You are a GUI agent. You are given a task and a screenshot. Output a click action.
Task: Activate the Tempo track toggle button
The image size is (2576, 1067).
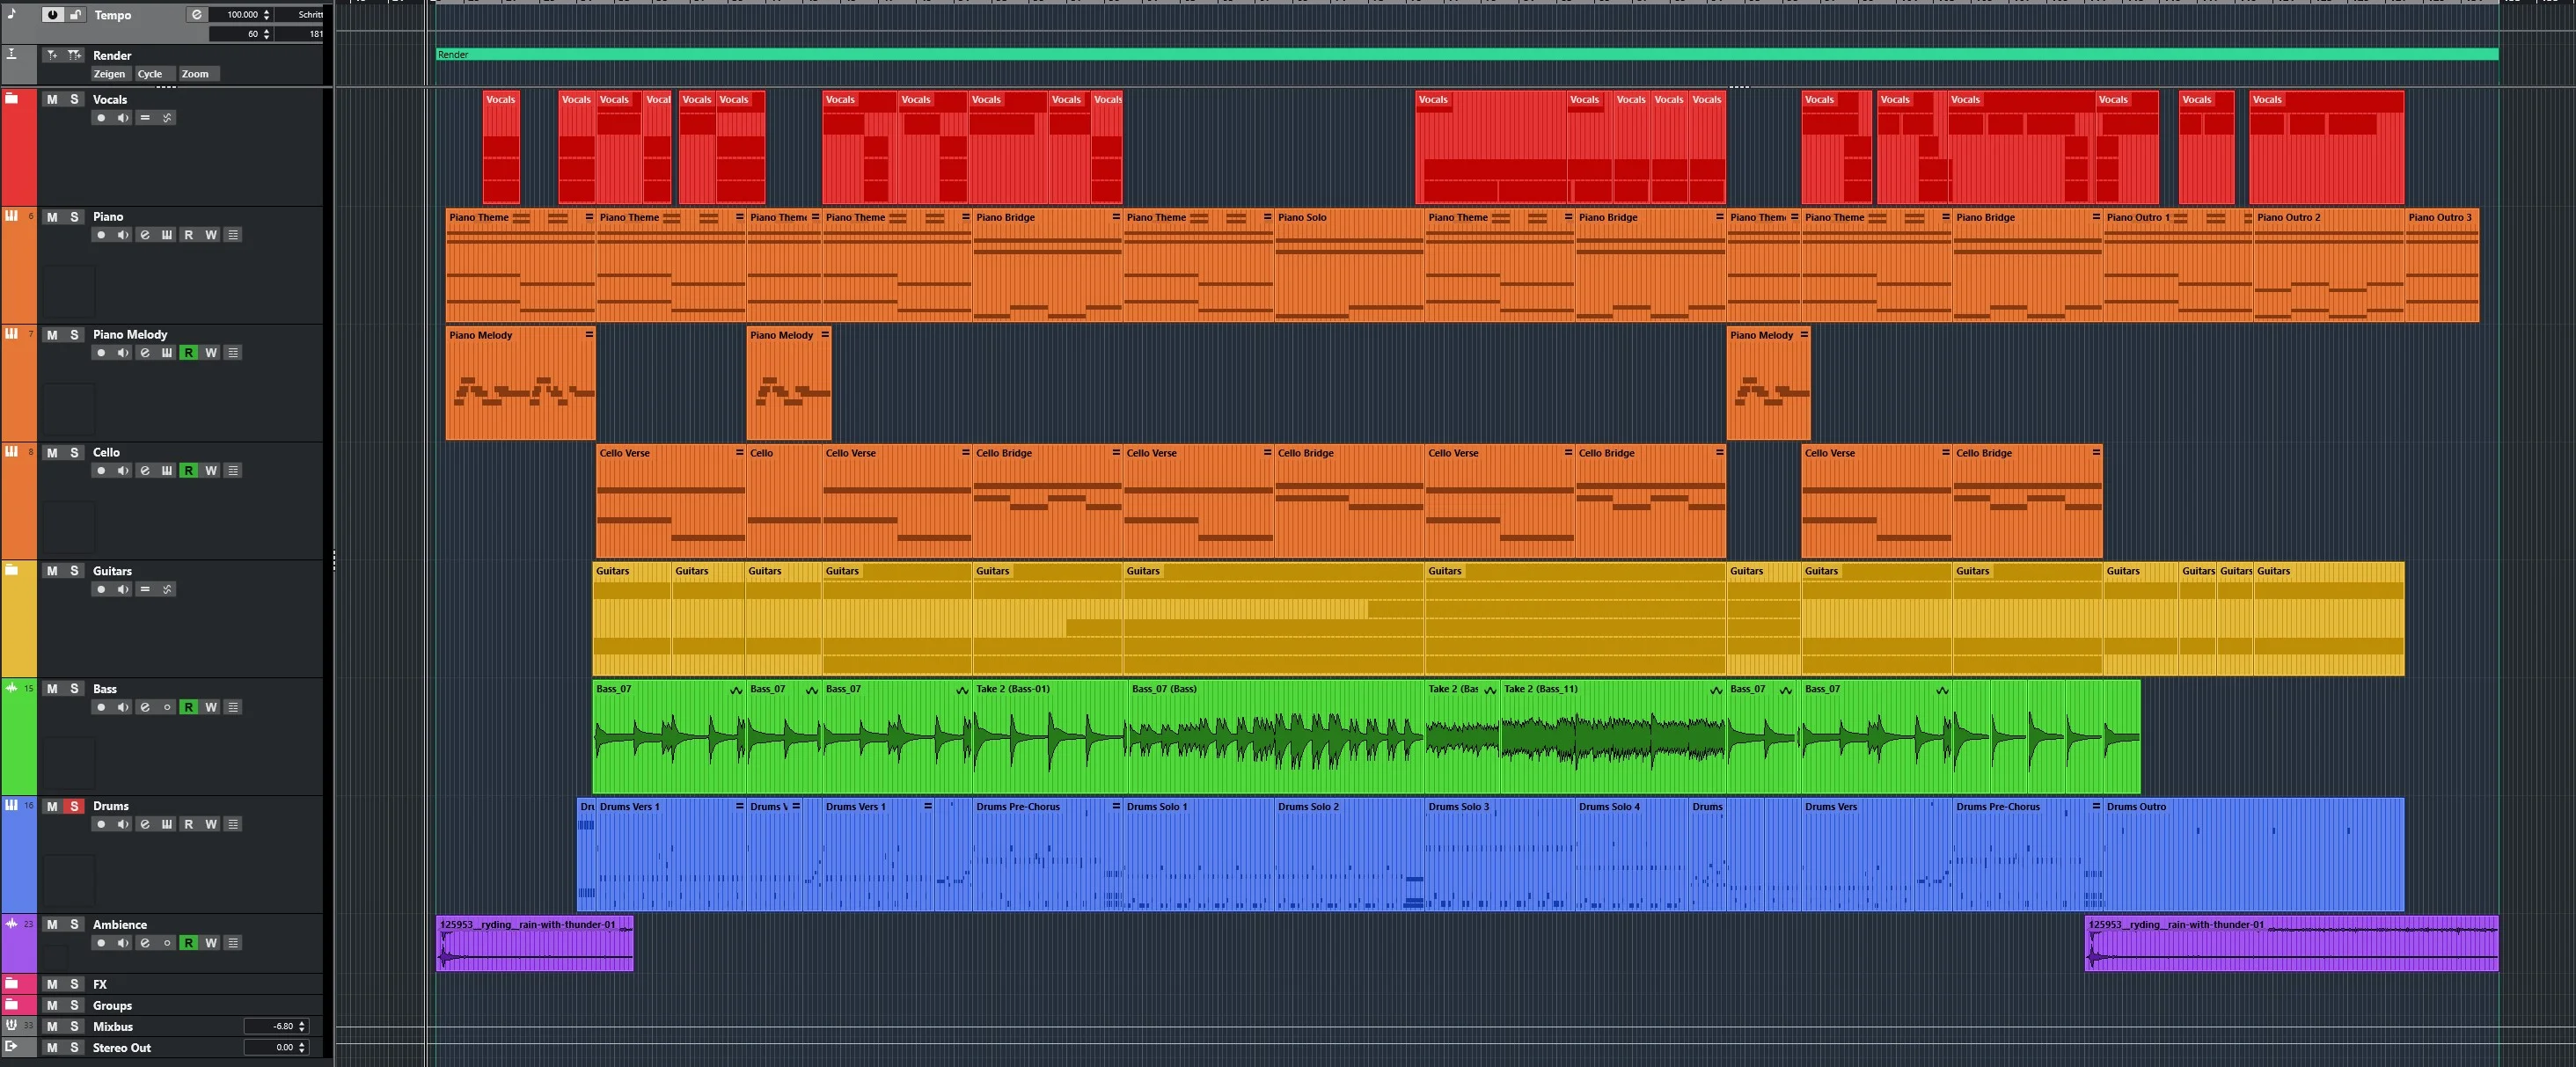tap(52, 15)
